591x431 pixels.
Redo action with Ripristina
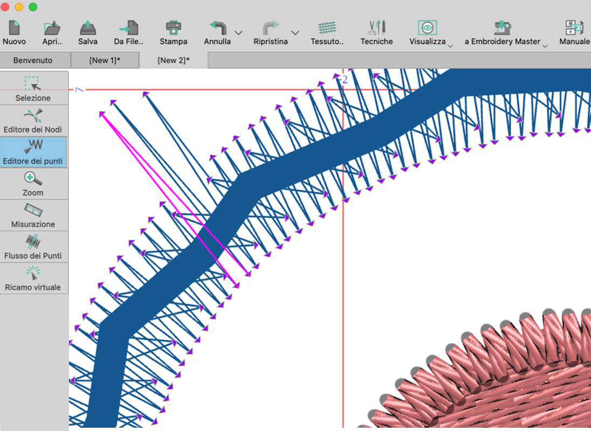(x=270, y=28)
